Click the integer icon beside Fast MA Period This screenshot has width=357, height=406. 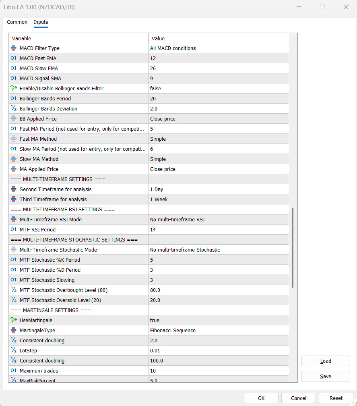(x=13, y=129)
